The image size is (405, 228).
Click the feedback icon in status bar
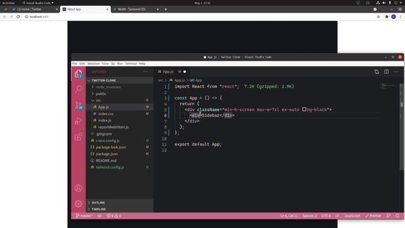tap(388, 215)
